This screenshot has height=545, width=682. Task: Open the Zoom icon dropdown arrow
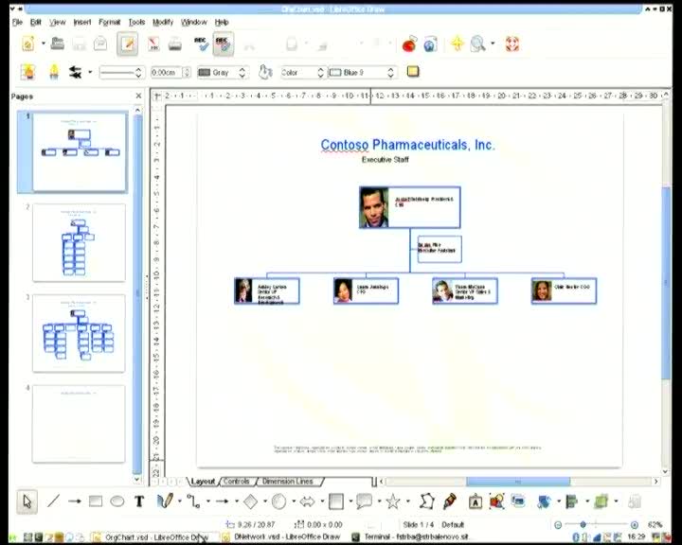tap(493, 44)
